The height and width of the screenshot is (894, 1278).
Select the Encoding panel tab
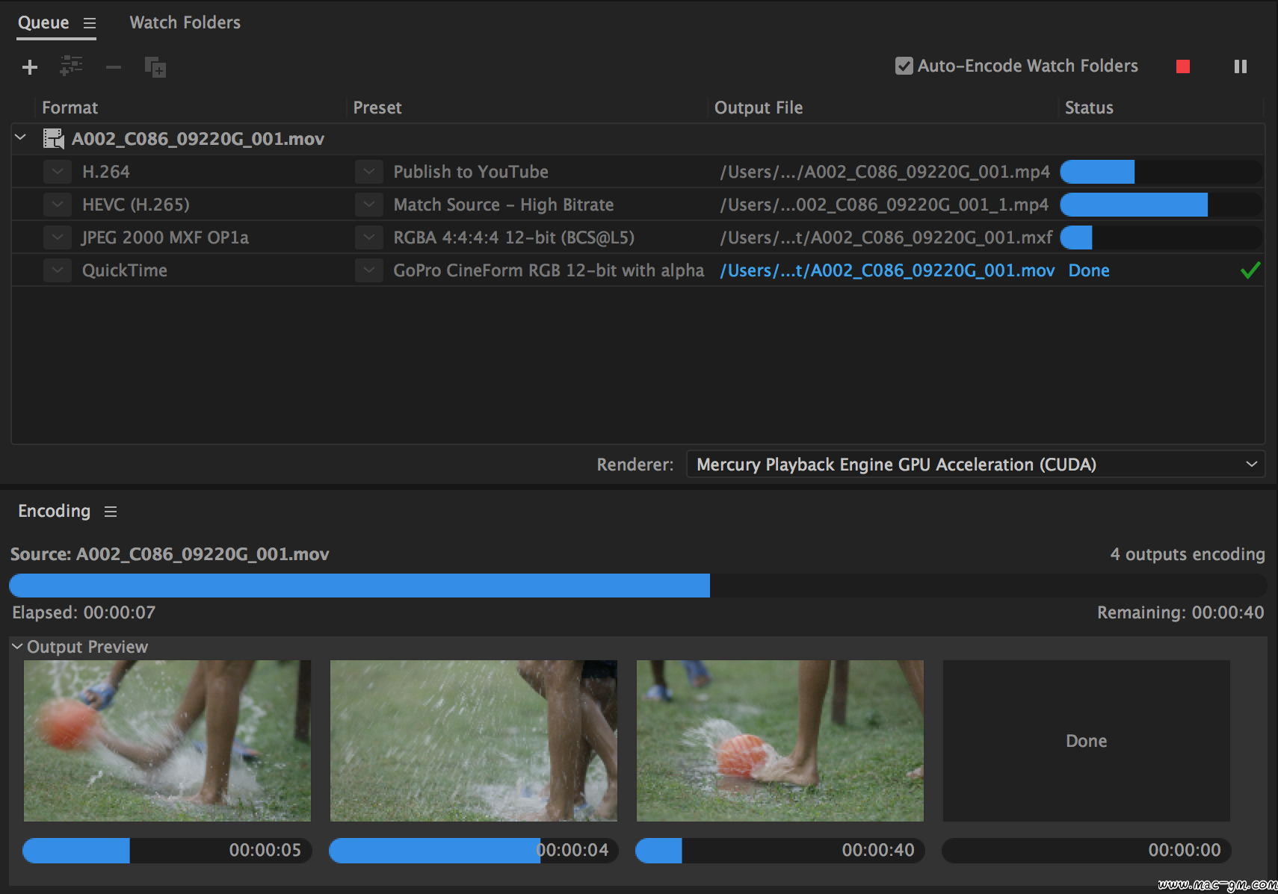[54, 511]
